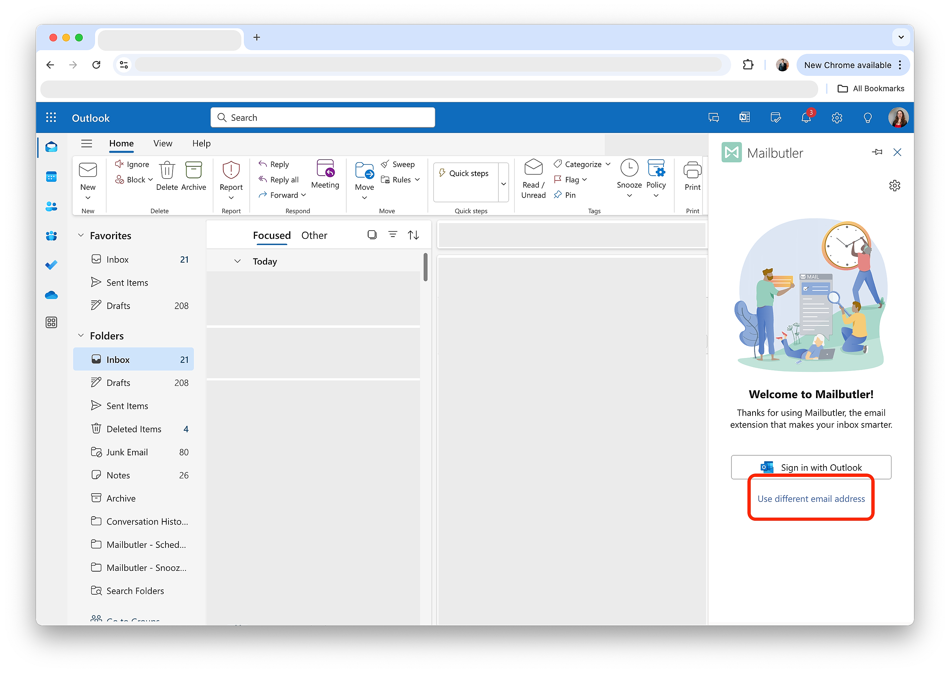The height and width of the screenshot is (673, 950).
Task: Click the Outlook Search box
Action: coord(322,118)
